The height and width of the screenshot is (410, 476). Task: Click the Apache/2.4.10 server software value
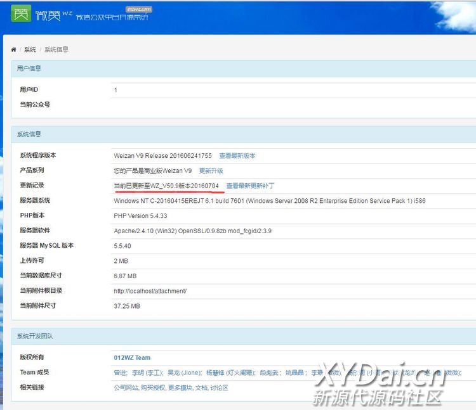click(193, 231)
